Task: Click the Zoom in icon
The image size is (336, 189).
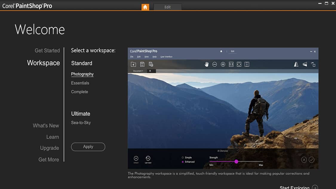Action: [x=223, y=64]
